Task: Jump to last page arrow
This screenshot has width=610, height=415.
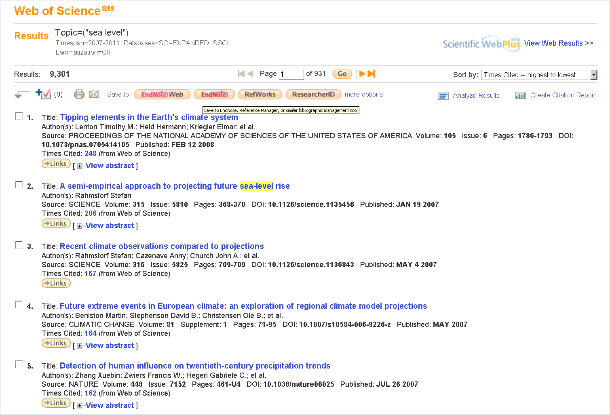Action: 371,74
